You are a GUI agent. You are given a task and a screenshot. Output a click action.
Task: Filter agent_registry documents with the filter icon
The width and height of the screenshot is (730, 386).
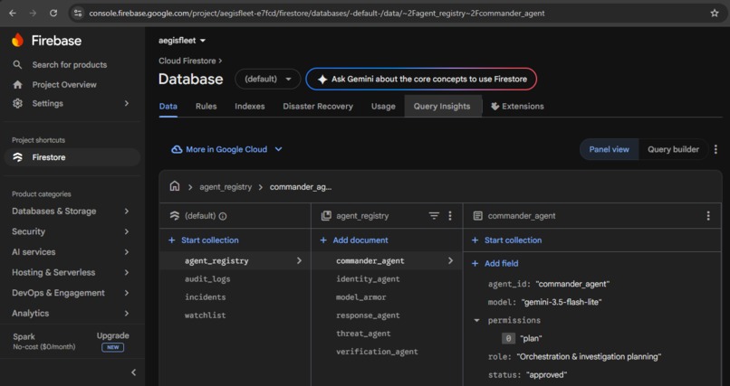click(434, 215)
